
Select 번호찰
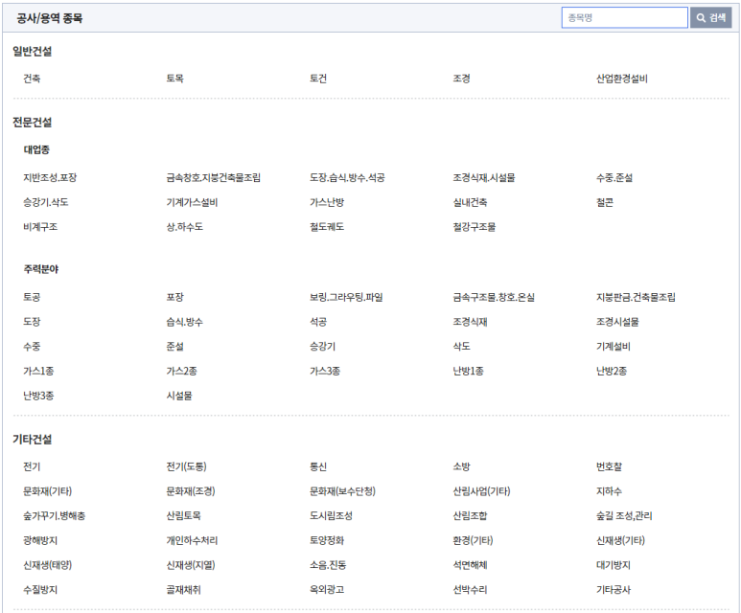609,467
